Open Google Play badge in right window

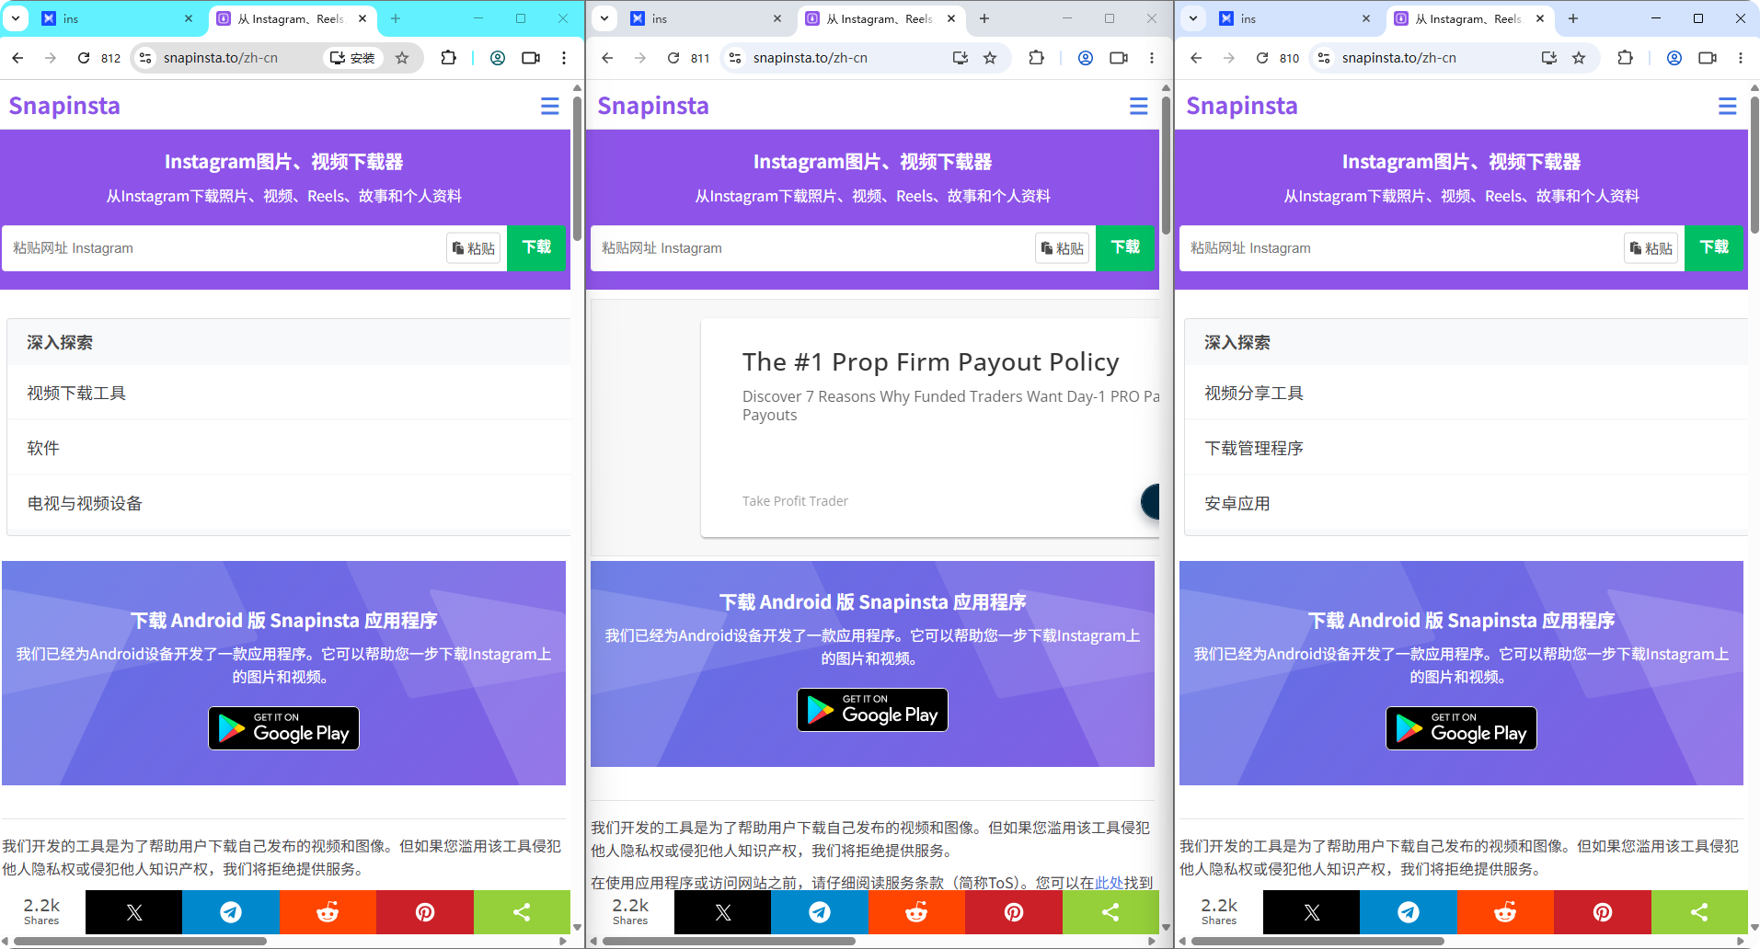1461,728
